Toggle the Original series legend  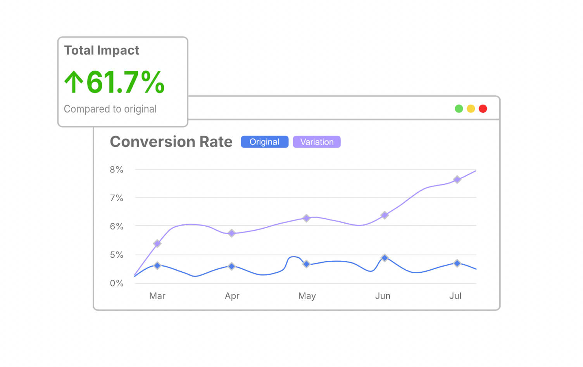[264, 142]
